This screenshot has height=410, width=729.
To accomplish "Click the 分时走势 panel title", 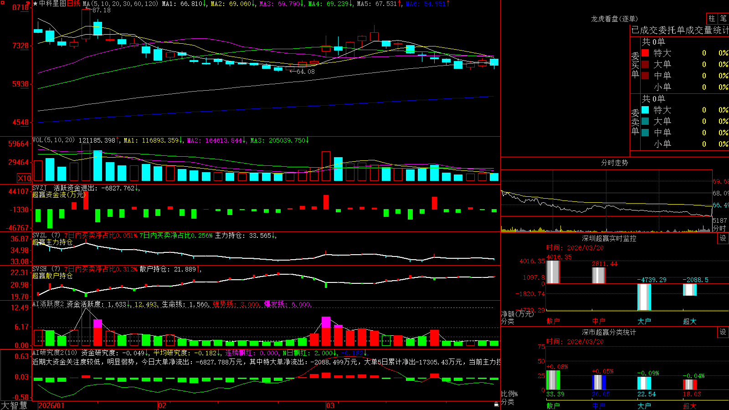I will [614, 163].
